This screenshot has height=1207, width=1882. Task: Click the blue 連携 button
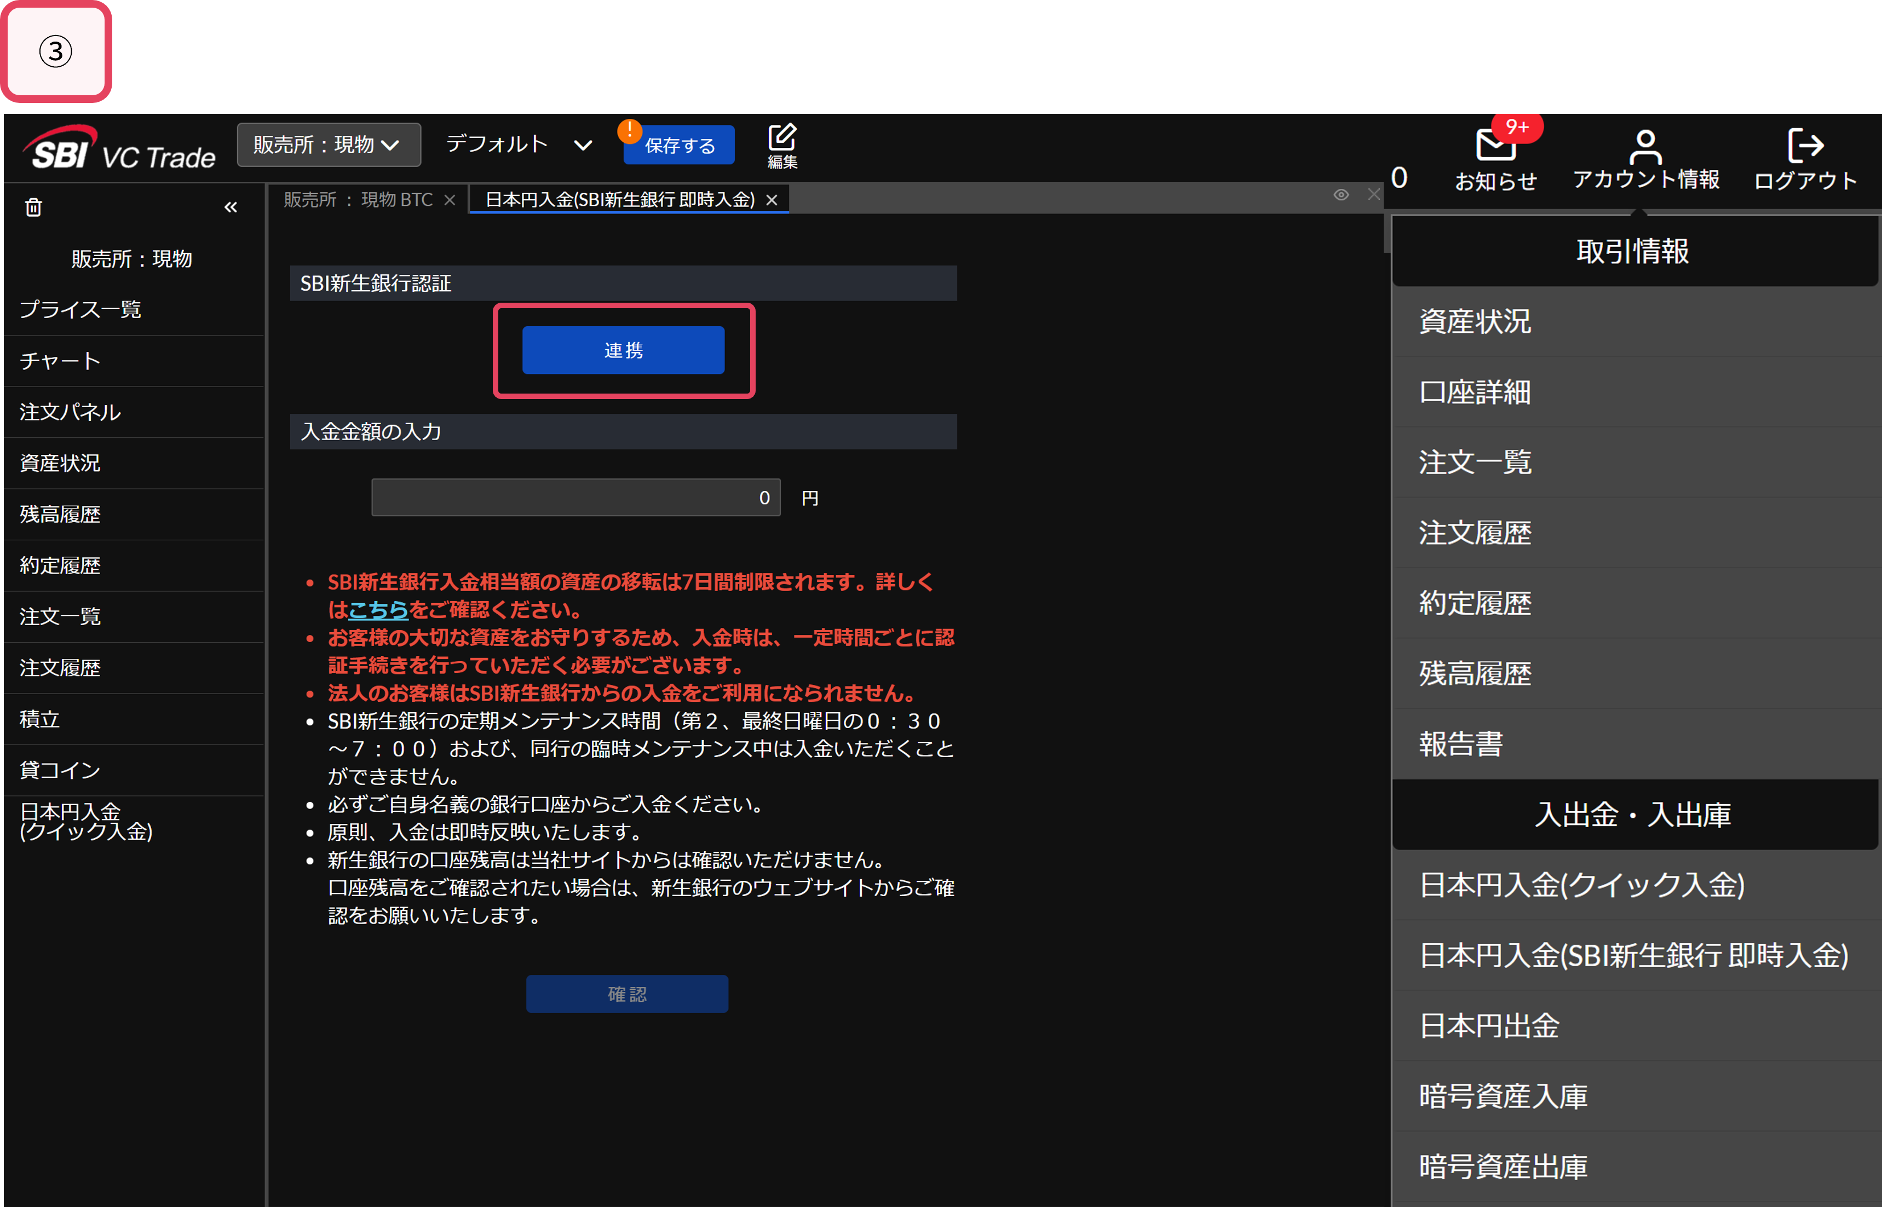click(x=623, y=350)
